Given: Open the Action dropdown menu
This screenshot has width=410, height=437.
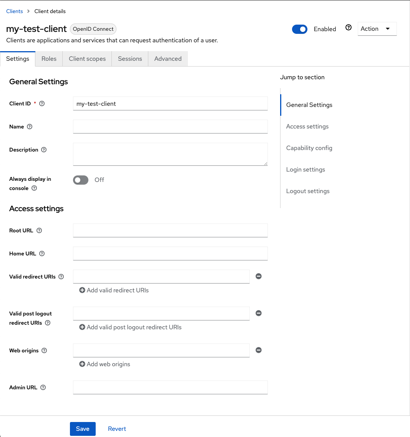Looking at the screenshot, I should point(377,29).
